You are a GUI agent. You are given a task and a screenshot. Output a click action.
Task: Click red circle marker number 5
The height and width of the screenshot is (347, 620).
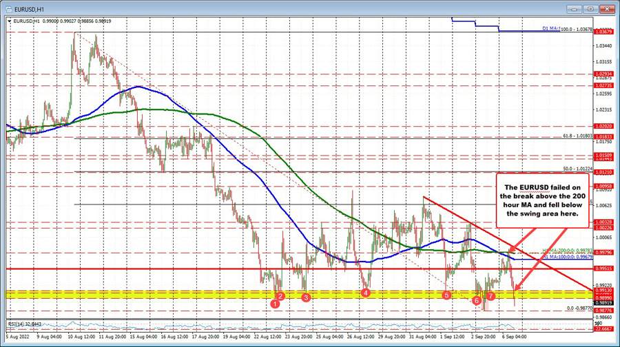point(446,295)
